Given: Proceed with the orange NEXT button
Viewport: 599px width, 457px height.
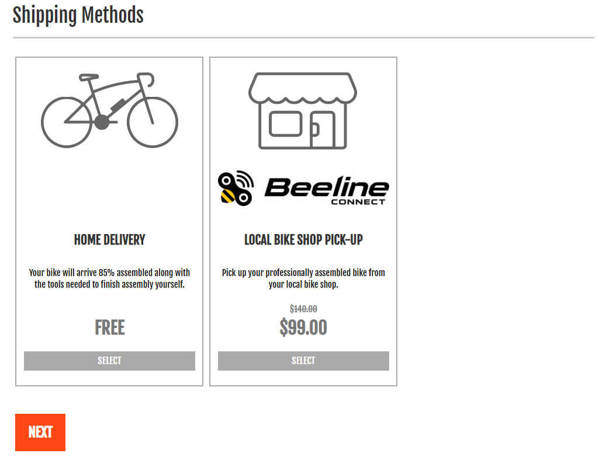Looking at the screenshot, I should point(40,432).
